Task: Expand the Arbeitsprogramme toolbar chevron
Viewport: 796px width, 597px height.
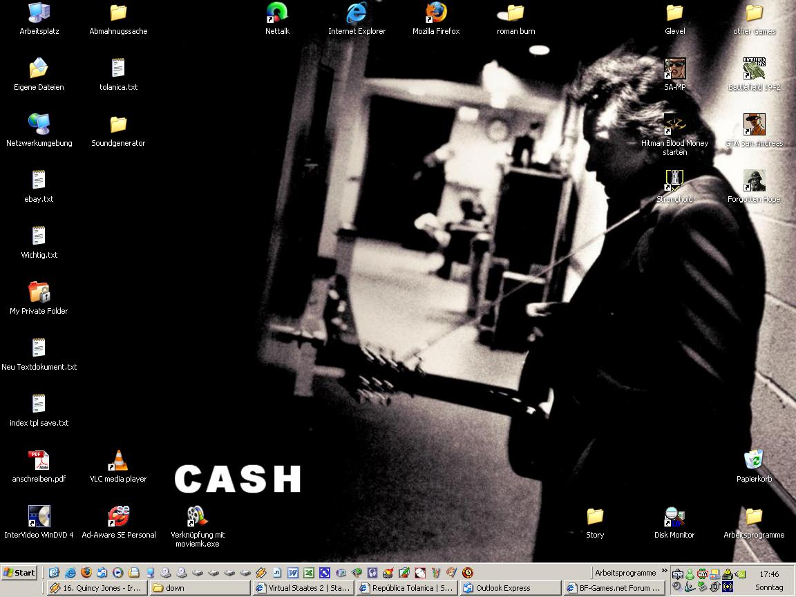Action: click(x=664, y=571)
